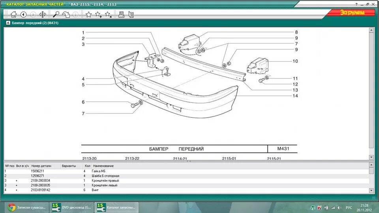Open uTorrent tray icon

313,207
